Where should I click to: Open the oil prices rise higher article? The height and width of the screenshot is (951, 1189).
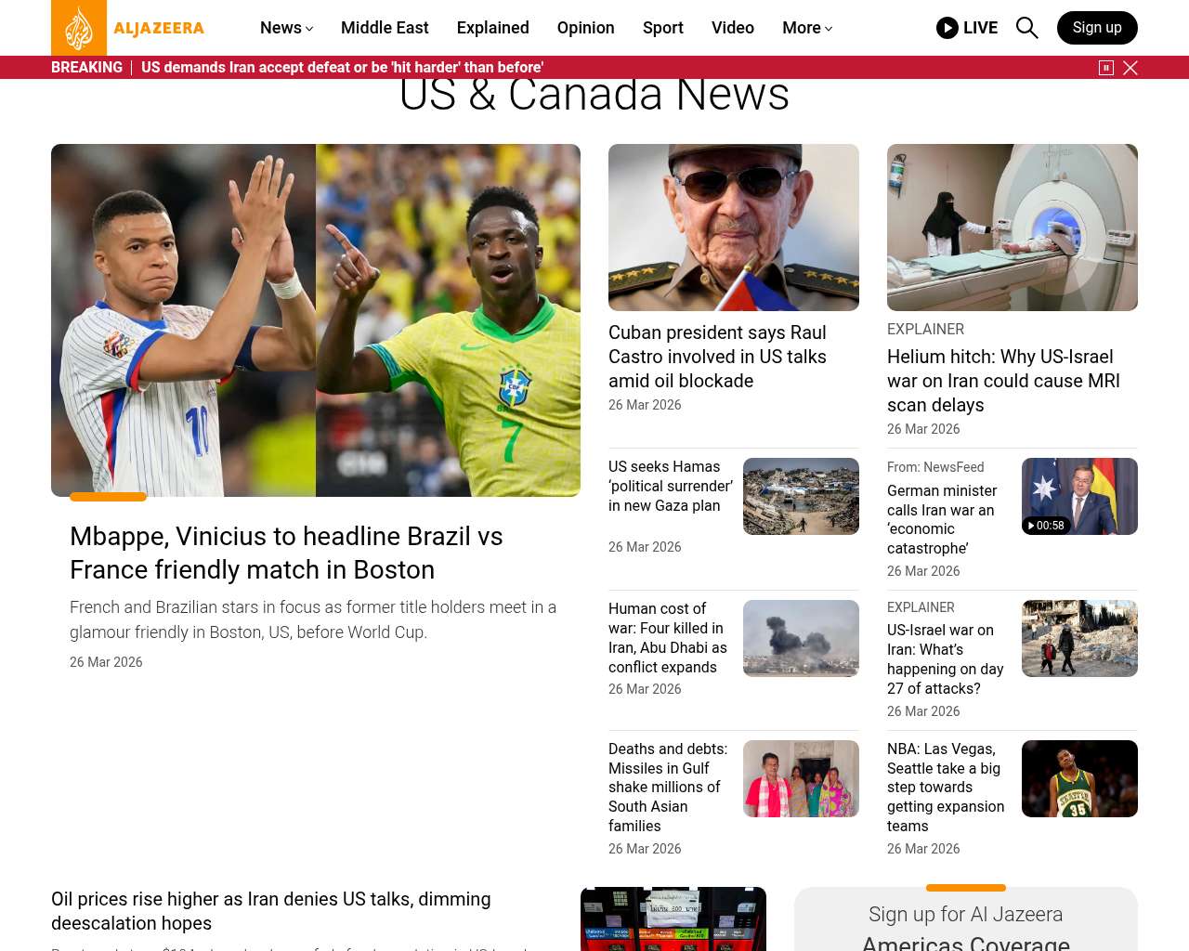pyautogui.click(x=271, y=911)
